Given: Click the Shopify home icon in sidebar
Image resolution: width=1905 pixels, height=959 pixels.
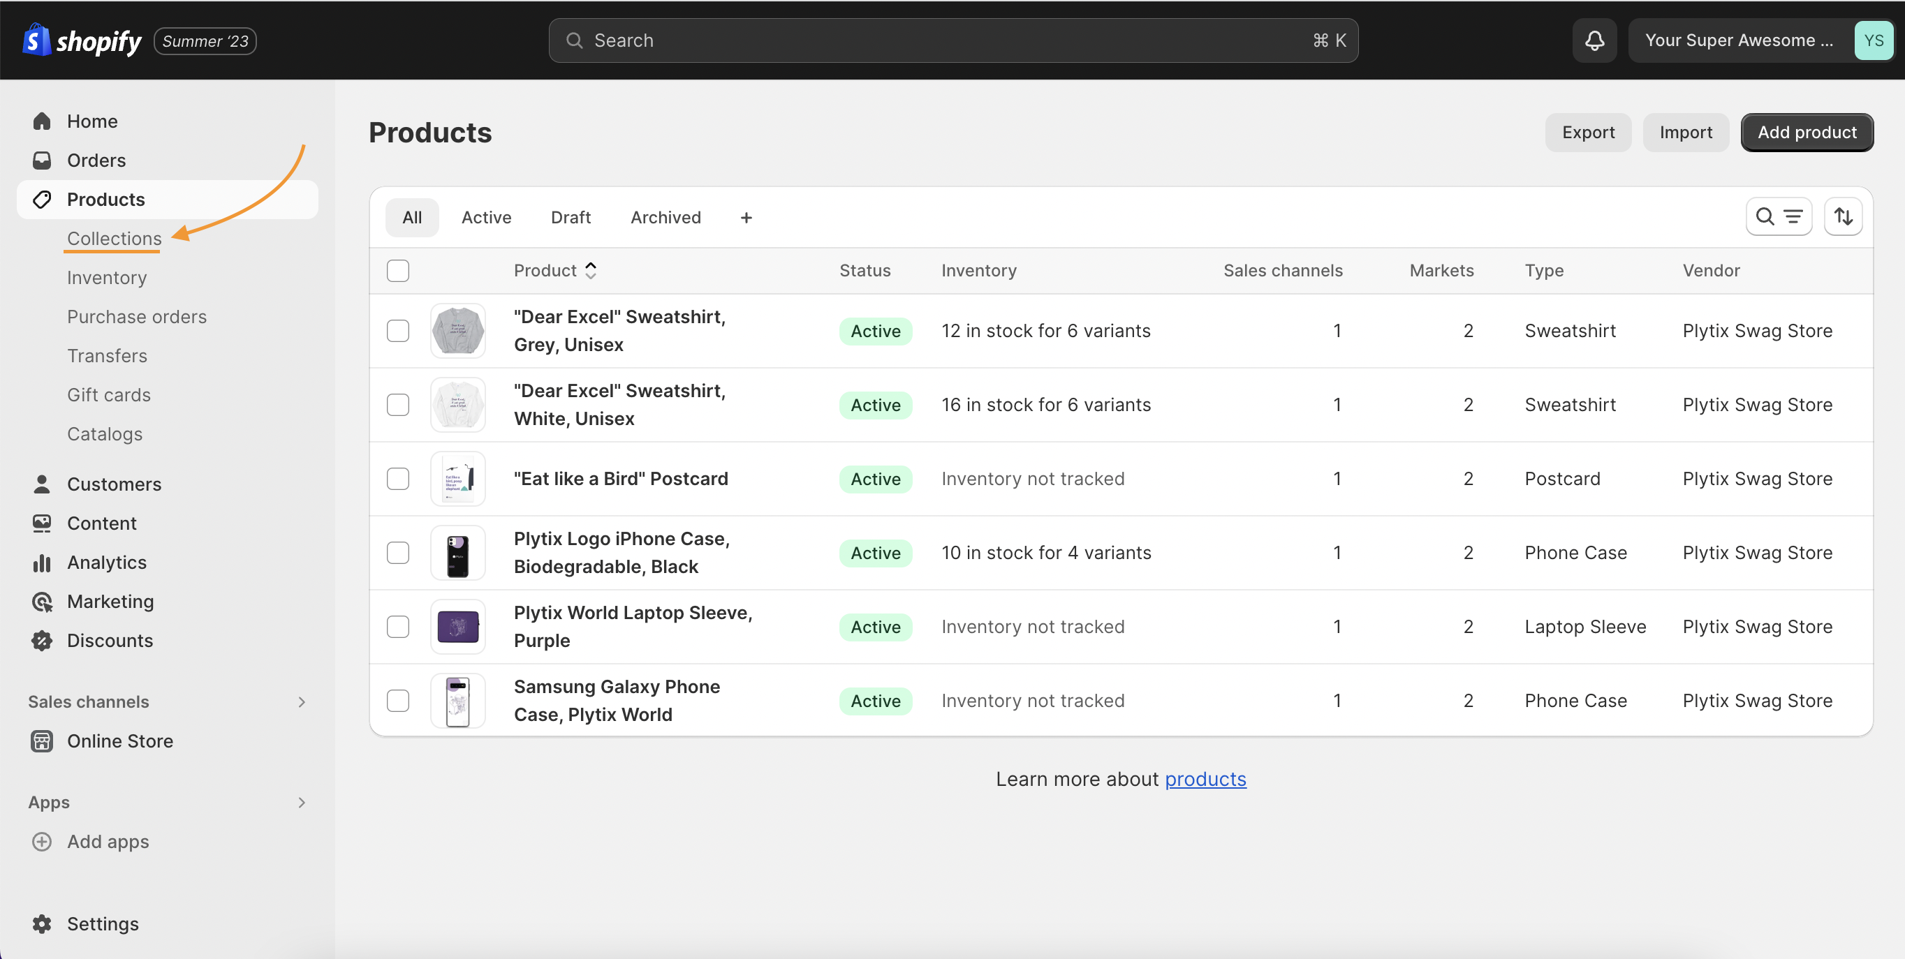Looking at the screenshot, I should [x=41, y=120].
